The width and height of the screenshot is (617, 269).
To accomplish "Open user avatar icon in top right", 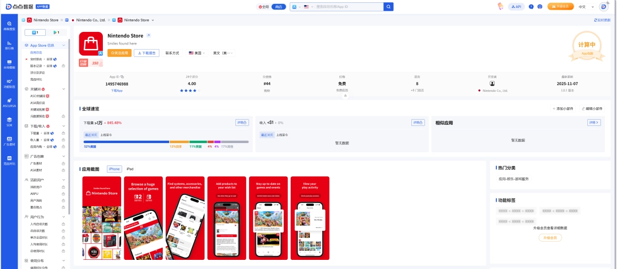I will pos(604,7).
